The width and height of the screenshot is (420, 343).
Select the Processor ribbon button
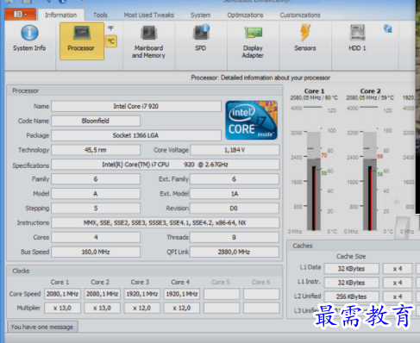pyautogui.click(x=82, y=41)
